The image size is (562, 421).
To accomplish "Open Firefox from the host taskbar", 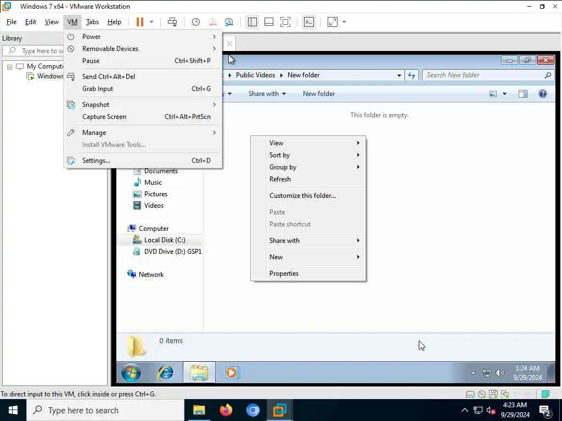I will click(x=226, y=410).
